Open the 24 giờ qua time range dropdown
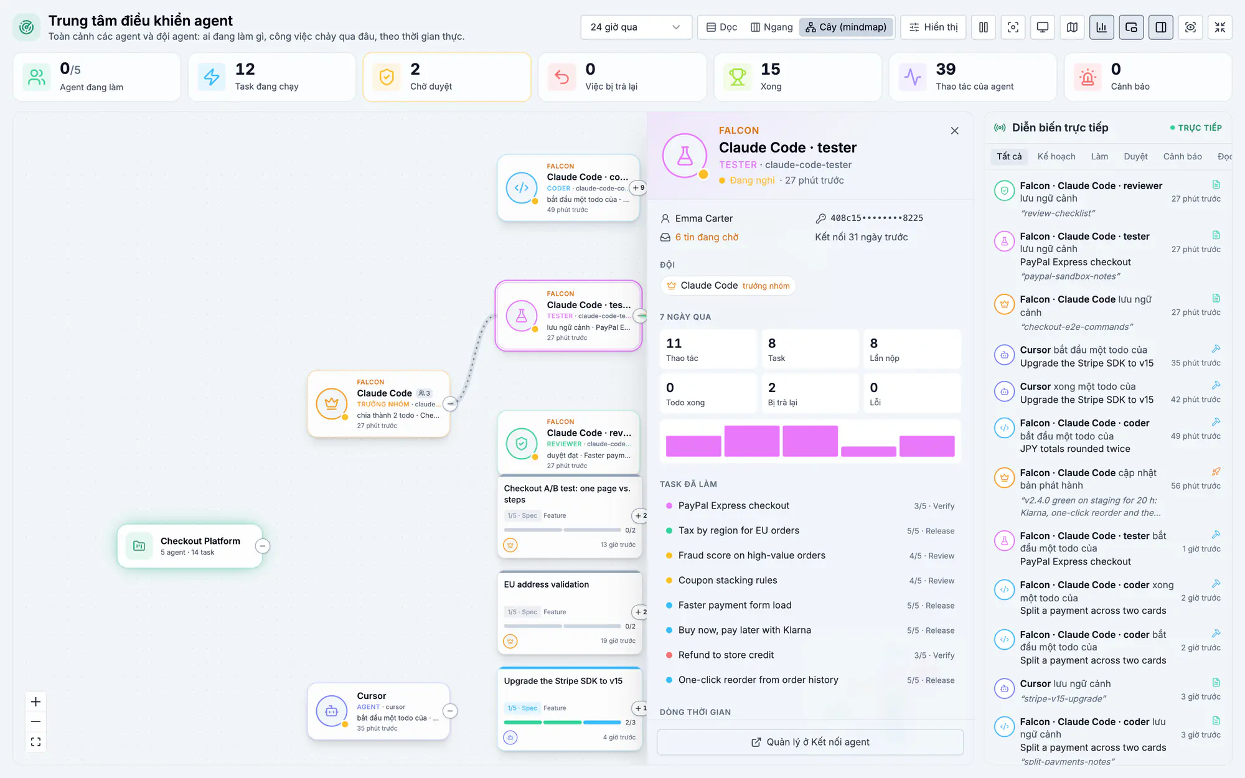1245x778 pixels. [x=636, y=27]
